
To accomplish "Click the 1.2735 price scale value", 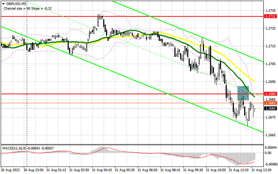I will tap(271, 10).
